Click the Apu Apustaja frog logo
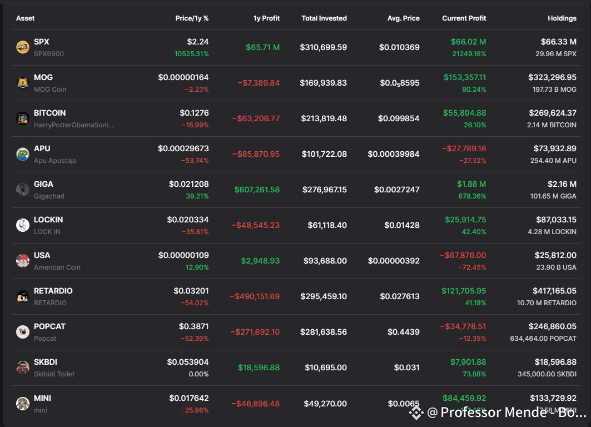This screenshot has width=591, height=427. click(22, 154)
